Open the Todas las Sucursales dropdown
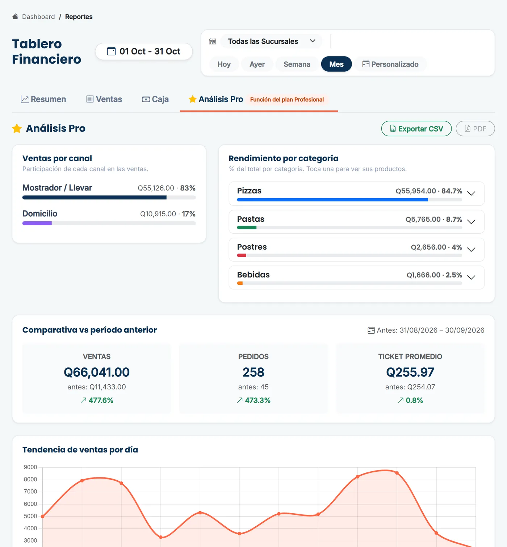The width and height of the screenshot is (507, 547). tap(272, 41)
